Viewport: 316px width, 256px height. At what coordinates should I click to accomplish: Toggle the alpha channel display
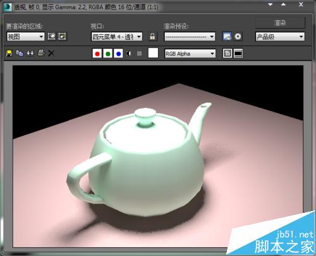(x=129, y=54)
